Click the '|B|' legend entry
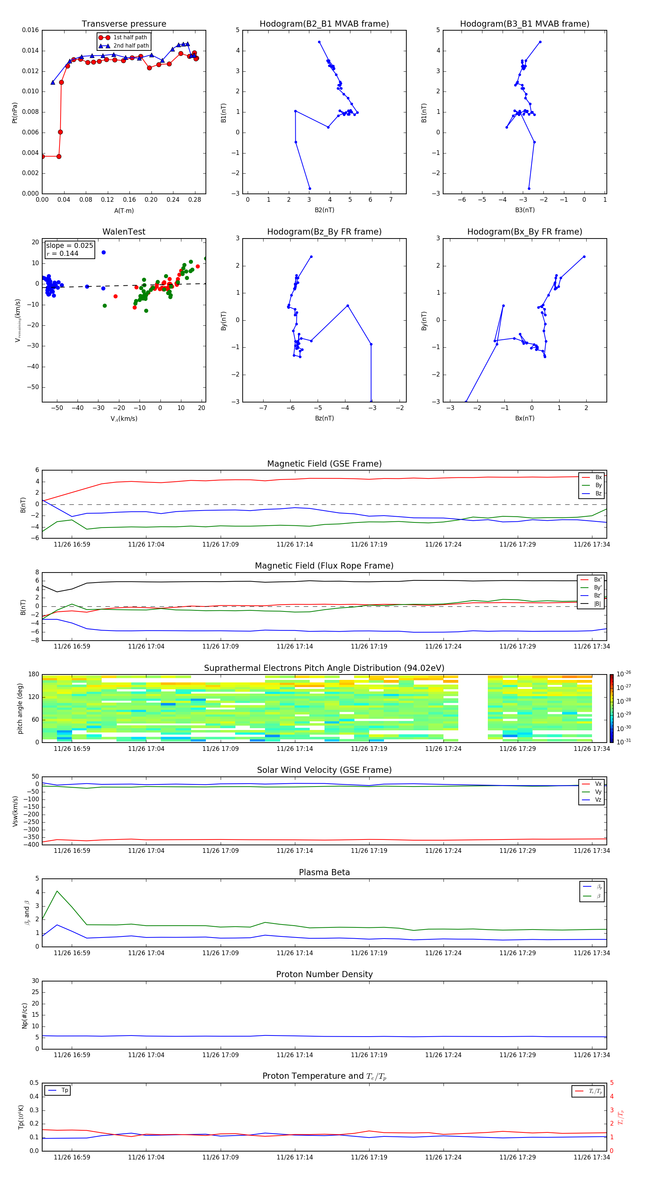649x1189 pixels. (591, 604)
